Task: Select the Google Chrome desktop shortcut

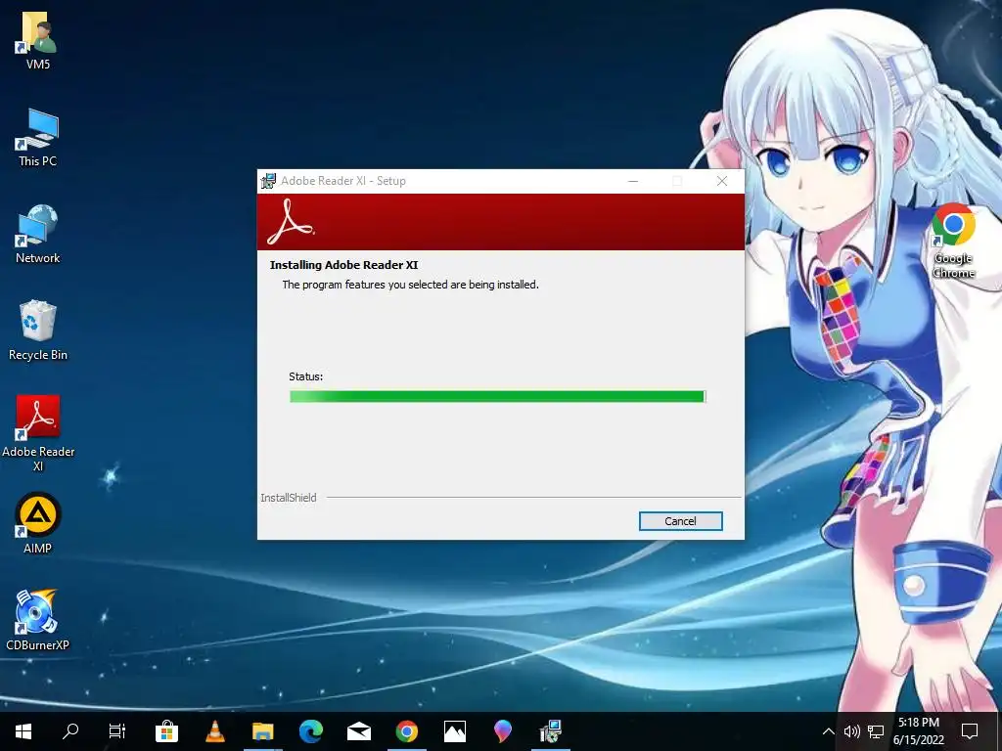Action: tap(953, 241)
